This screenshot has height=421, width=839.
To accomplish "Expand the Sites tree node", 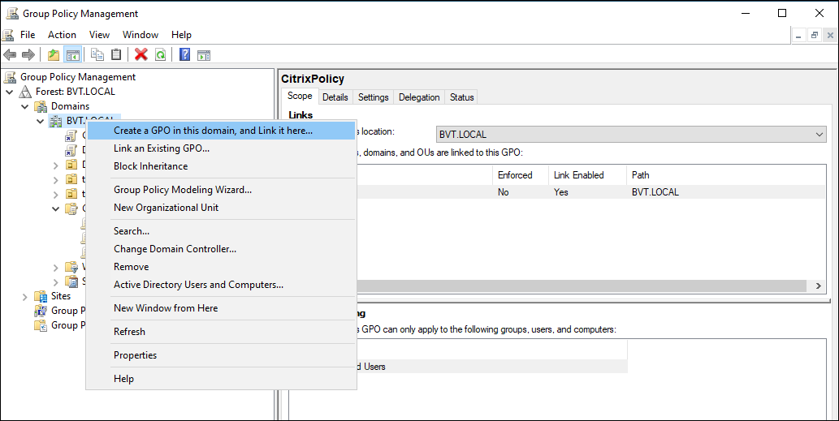I will pyautogui.click(x=24, y=296).
